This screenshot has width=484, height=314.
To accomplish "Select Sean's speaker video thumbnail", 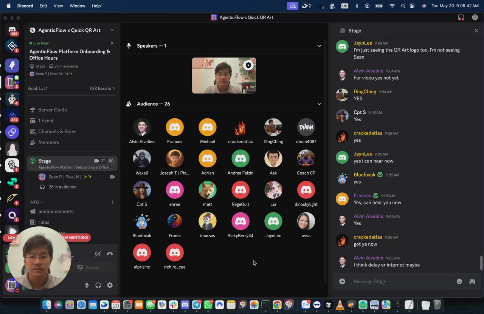I will point(224,76).
